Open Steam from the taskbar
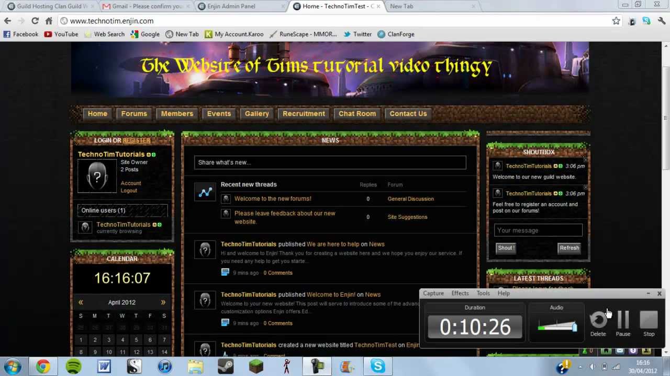This screenshot has height=376, width=670. pyautogui.click(x=226, y=367)
